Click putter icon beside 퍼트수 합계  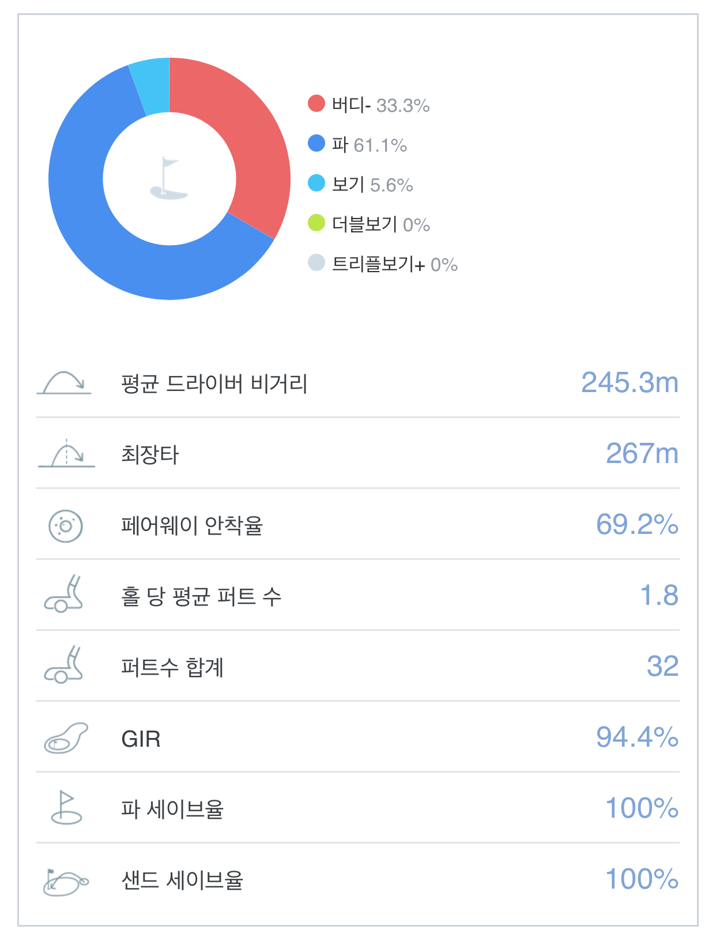[x=64, y=665]
